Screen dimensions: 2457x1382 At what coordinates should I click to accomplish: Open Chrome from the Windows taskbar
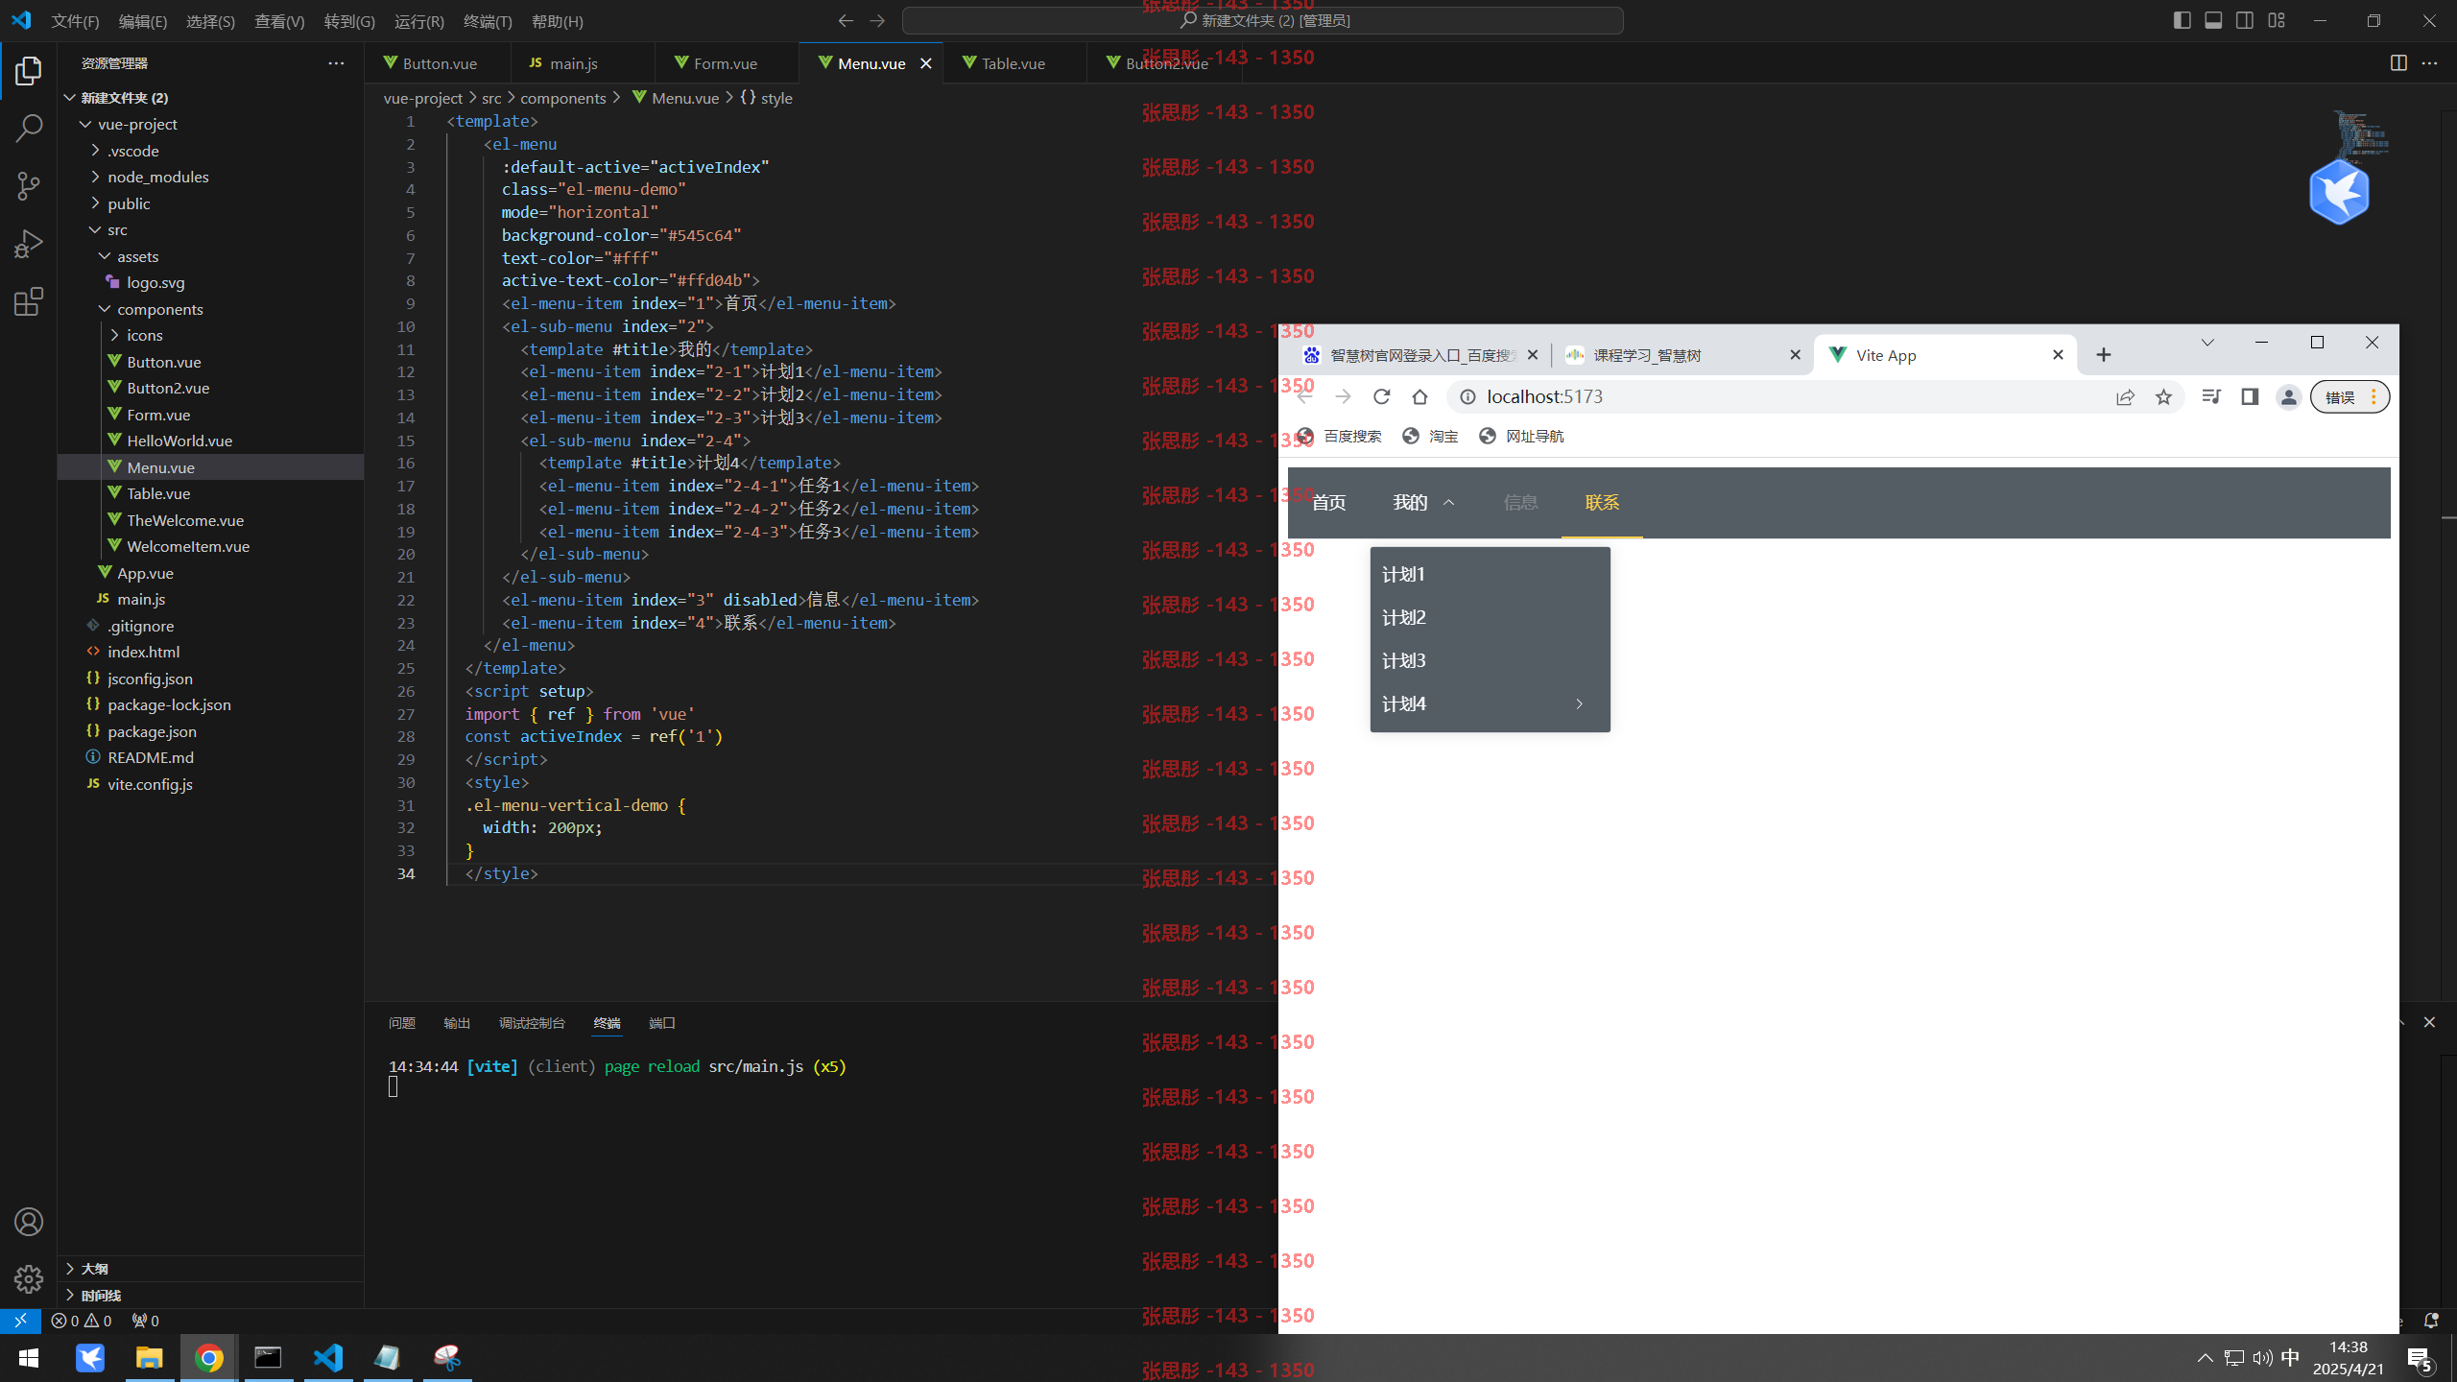click(x=209, y=1357)
